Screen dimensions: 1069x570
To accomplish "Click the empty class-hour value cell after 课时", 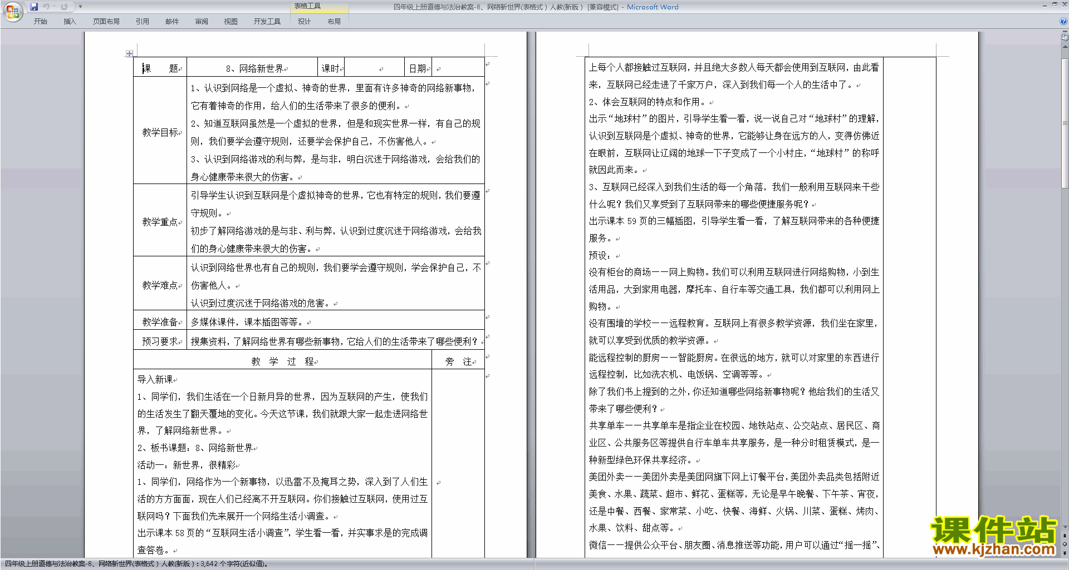I will (x=374, y=68).
